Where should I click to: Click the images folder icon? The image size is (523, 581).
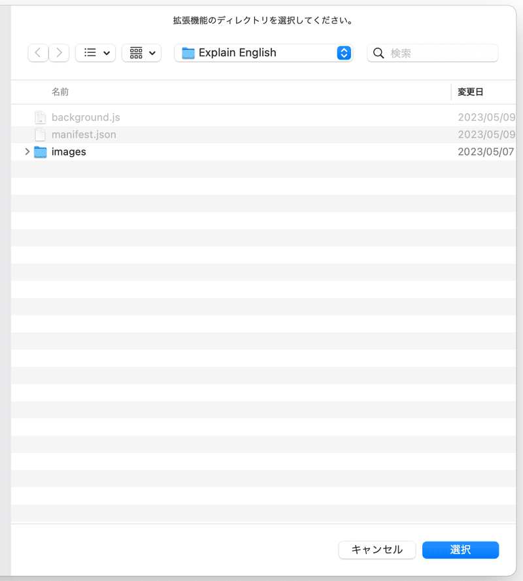pyautogui.click(x=40, y=152)
